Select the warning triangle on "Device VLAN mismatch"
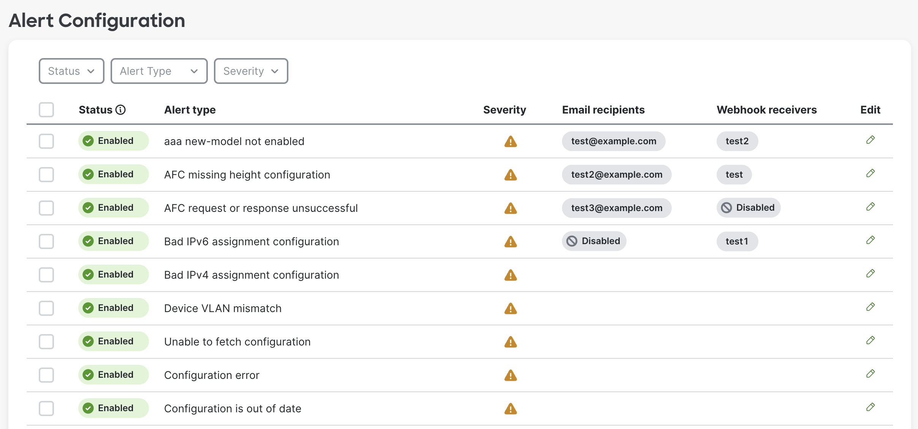Screen dimensions: 918x429 point(511,308)
